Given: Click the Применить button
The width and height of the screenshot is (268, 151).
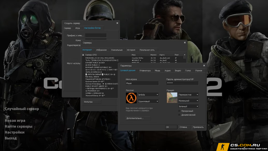Looking at the screenshot, I should pyautogui.click(x=198, y=127).
